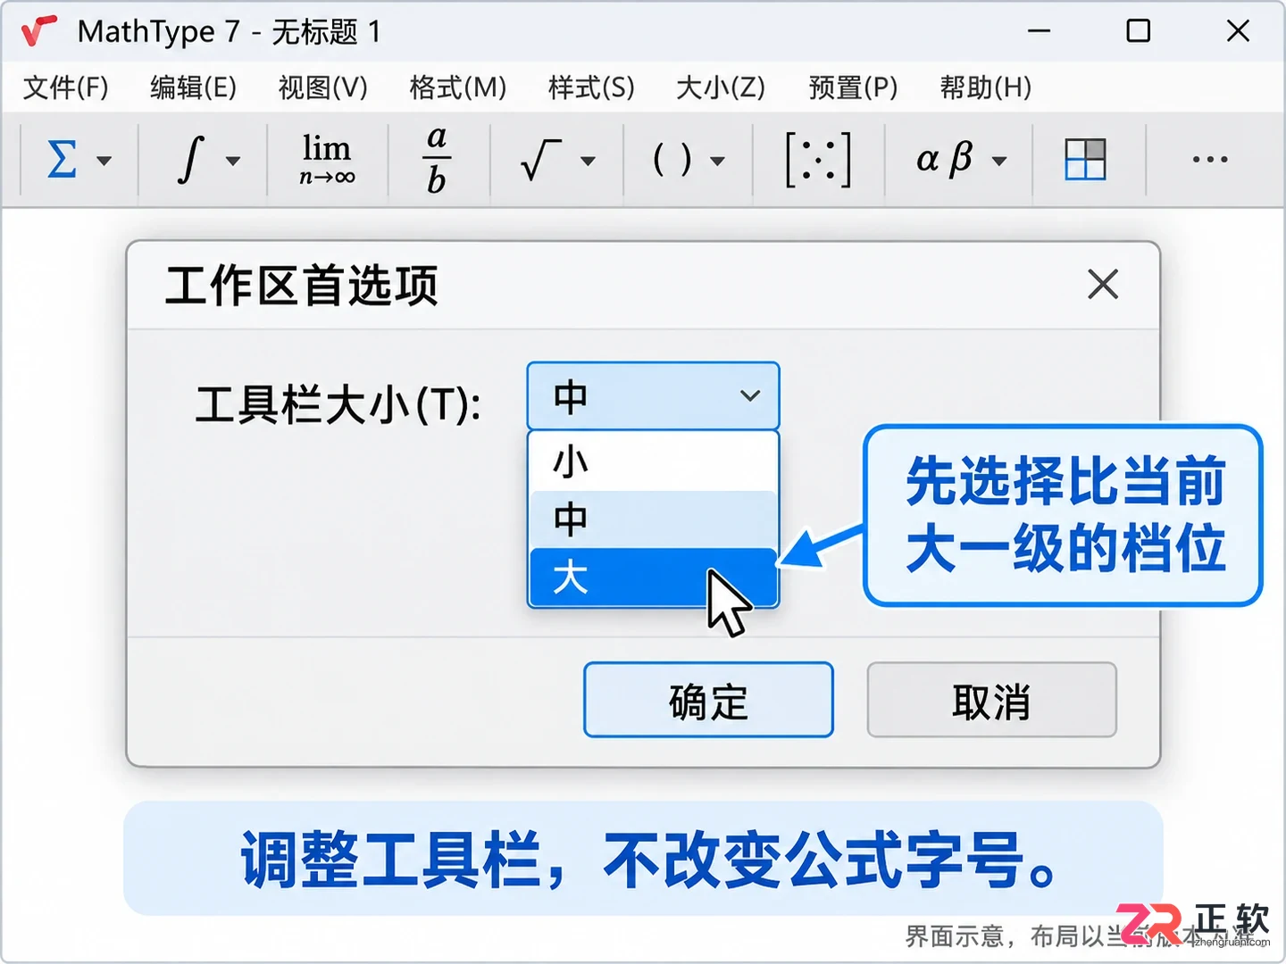Open the 文件(F) menu
The image size is (1286, 964).
(66, 87)
